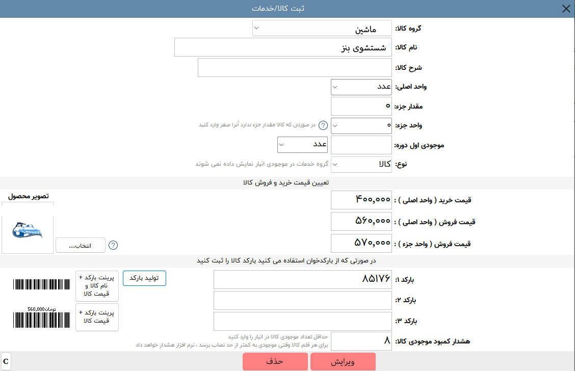Open the unit dropdown beside موجودی اول دوره

click(x=302, y=144)
